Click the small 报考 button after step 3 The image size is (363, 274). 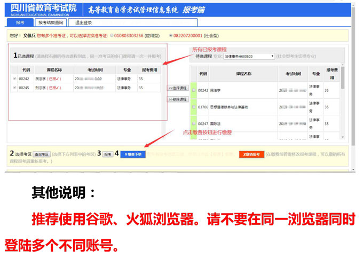click(107, 154)
